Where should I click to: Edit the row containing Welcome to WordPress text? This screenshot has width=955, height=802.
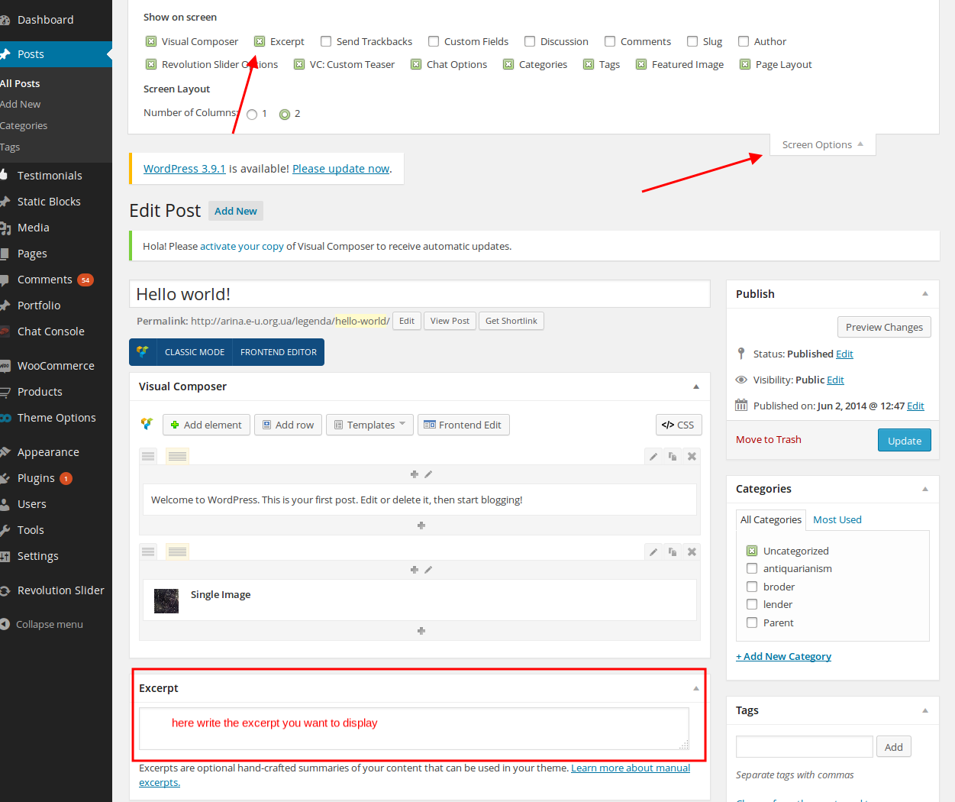[x=653, y=456]
